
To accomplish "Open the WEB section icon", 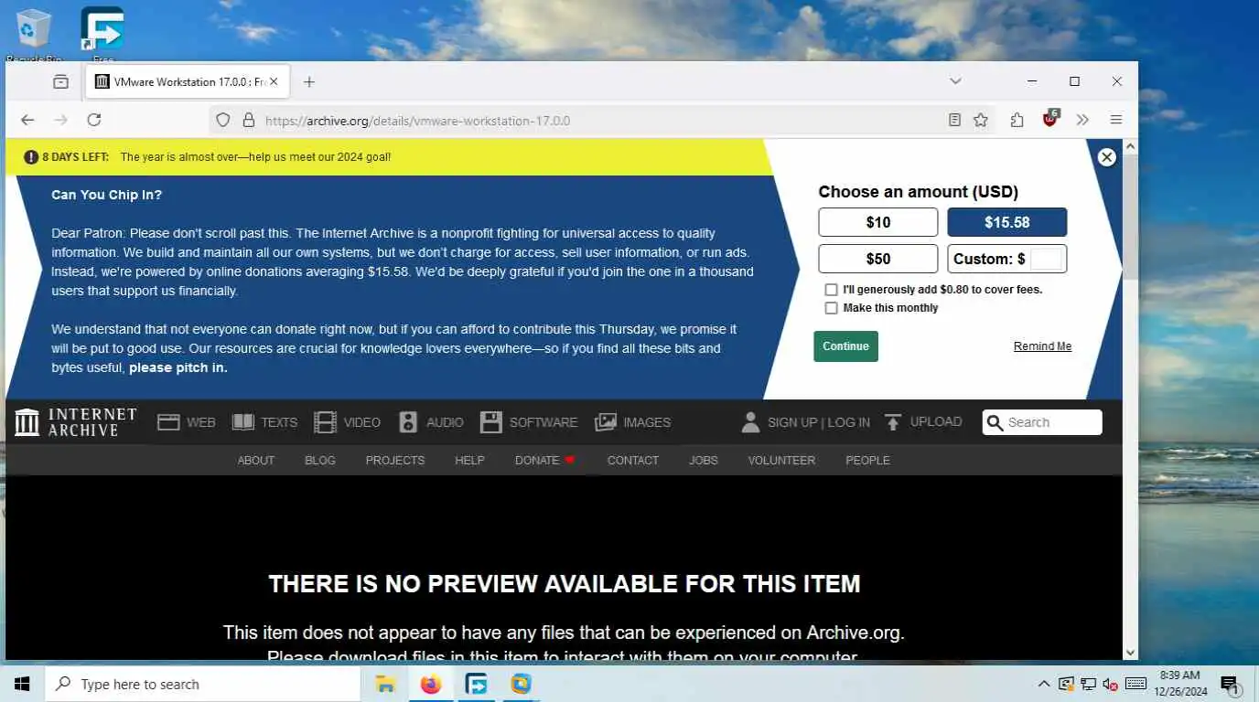I will click(168, 422).
